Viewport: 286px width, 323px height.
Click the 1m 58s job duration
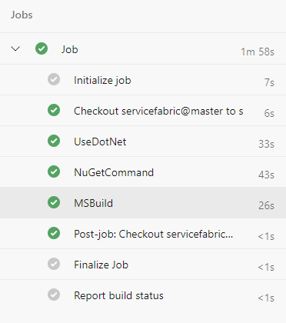258,52
